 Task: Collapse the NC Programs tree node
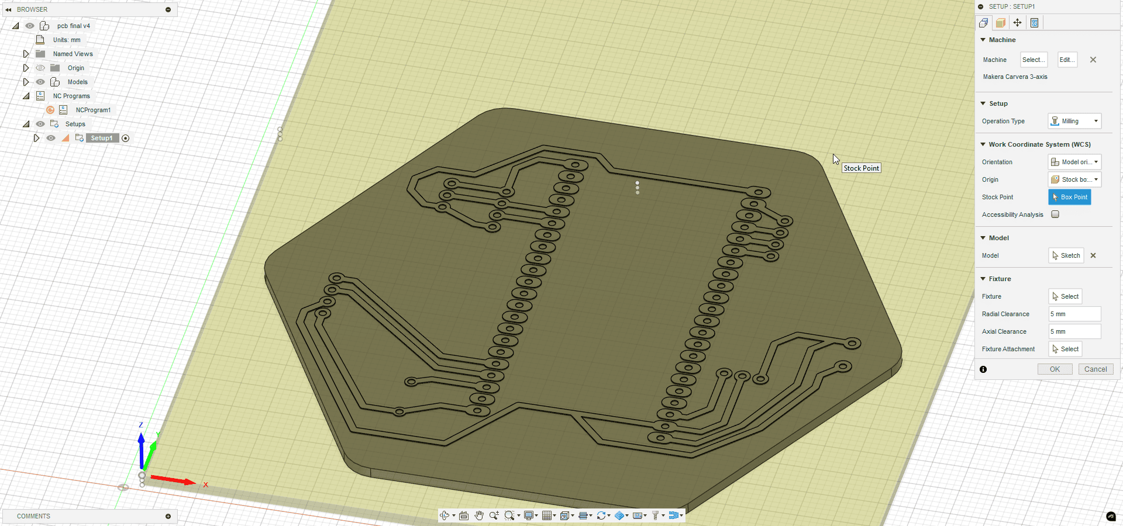pos(26,96)
